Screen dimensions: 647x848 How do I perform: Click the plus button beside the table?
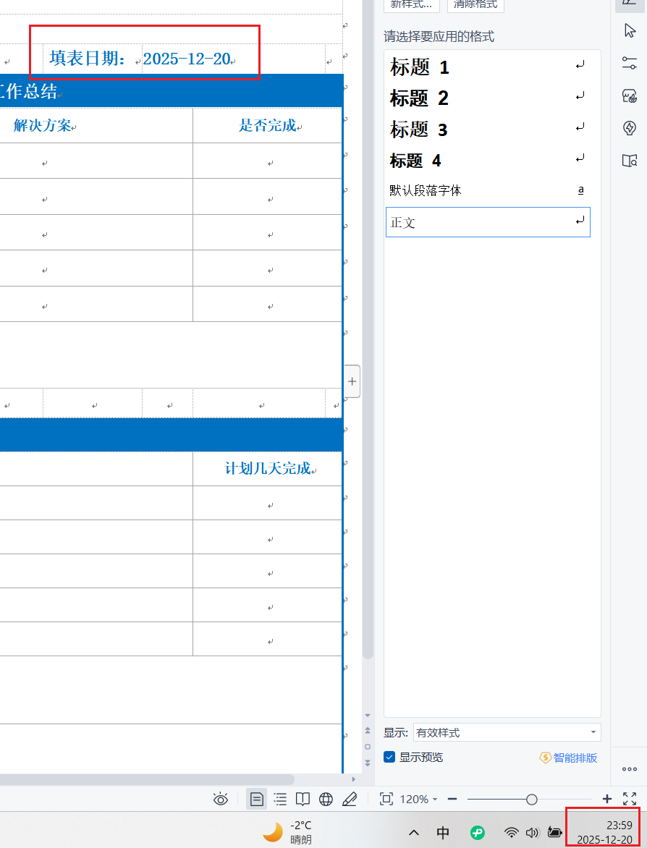pos(352,381)
